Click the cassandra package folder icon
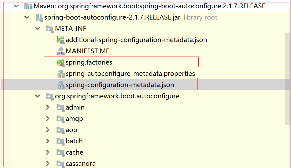This screenshot has height=168, width=291. click(60, 164)
